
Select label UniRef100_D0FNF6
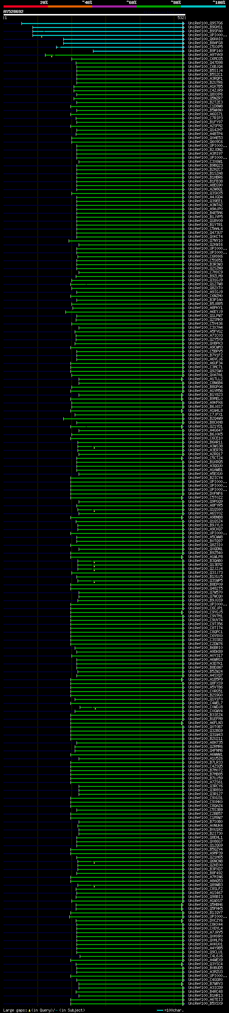coord(205,493)
